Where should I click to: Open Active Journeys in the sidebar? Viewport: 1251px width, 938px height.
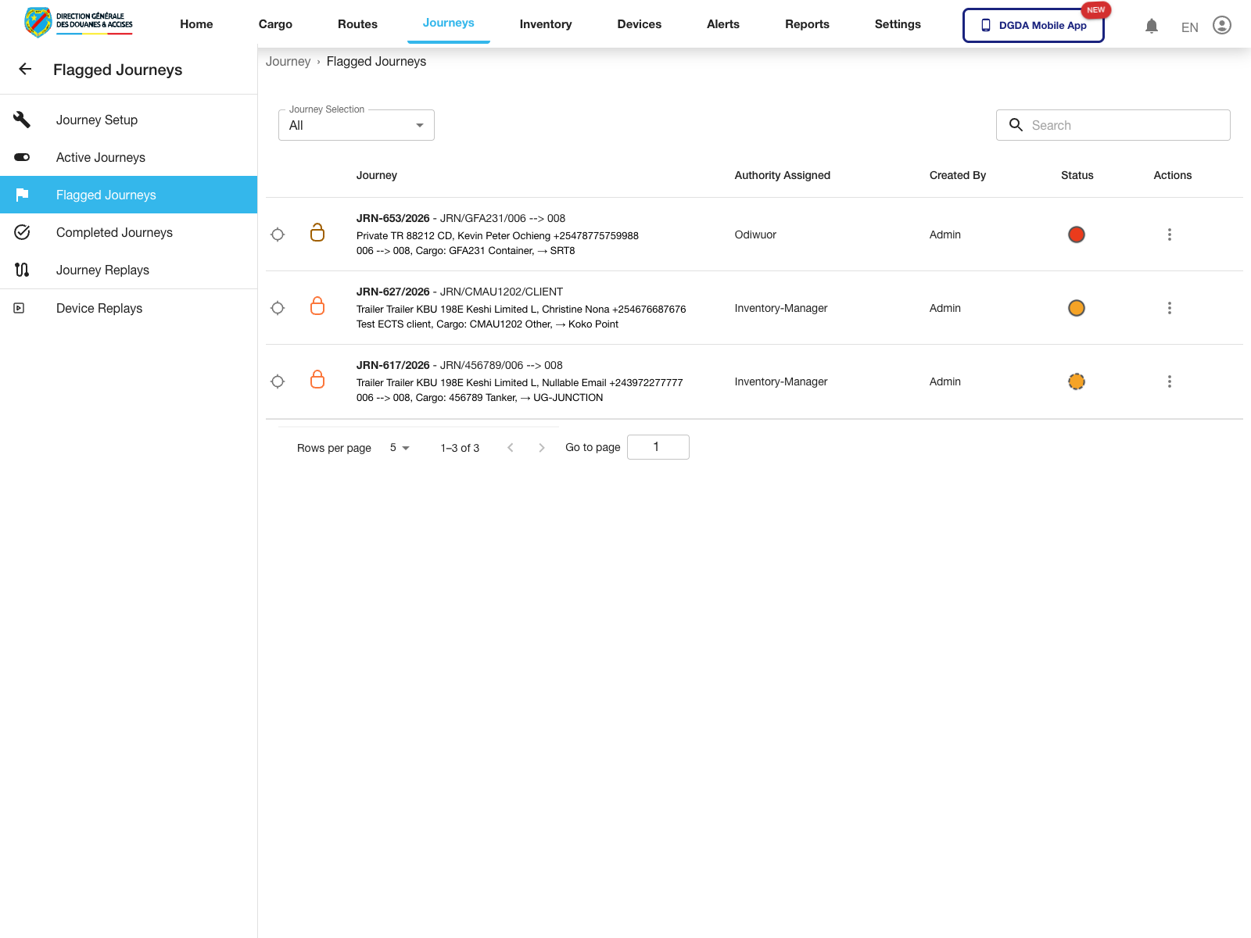[100, 157]
